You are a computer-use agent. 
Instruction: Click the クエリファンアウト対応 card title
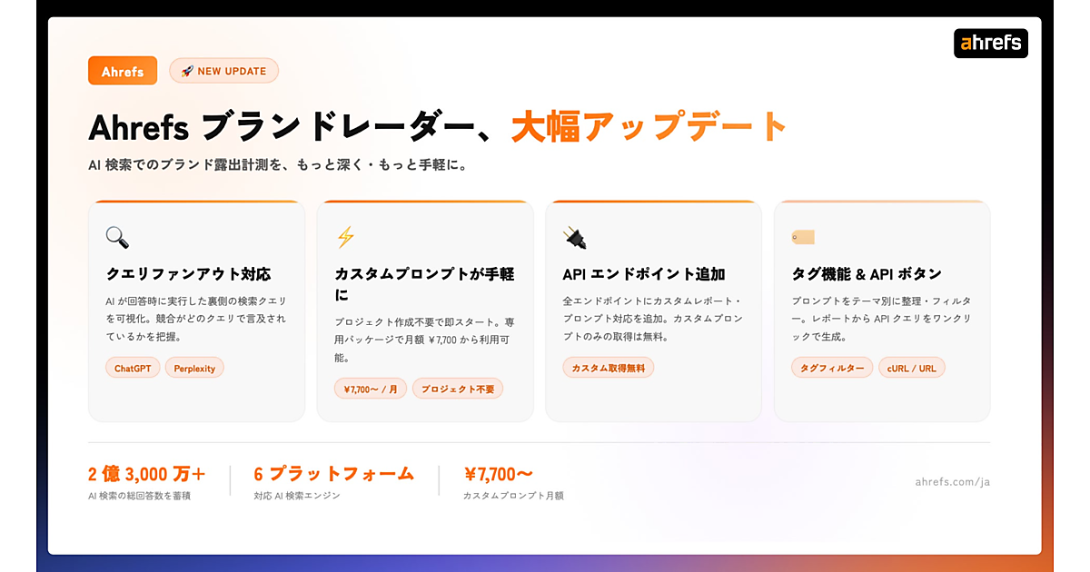tap(189, 274)
